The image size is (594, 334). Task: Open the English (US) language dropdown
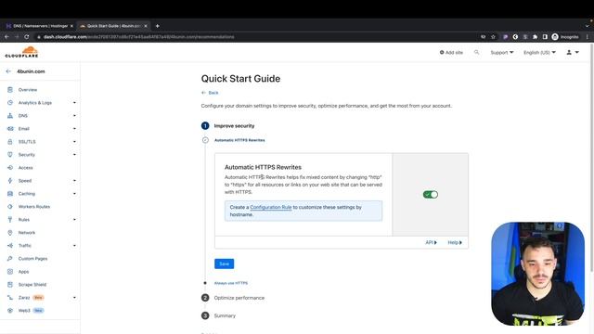[539, 52]
